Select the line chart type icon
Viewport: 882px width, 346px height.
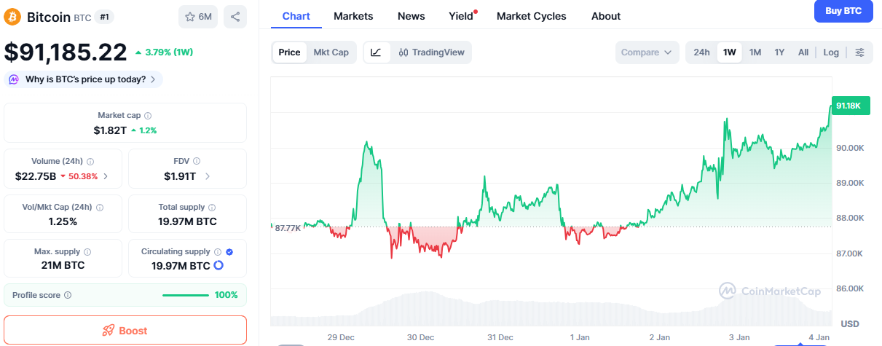click(376, 52)
